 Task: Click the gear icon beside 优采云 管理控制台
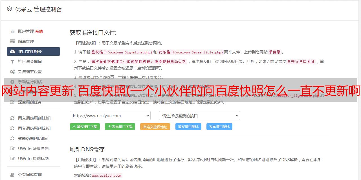(x=9, y=9)
